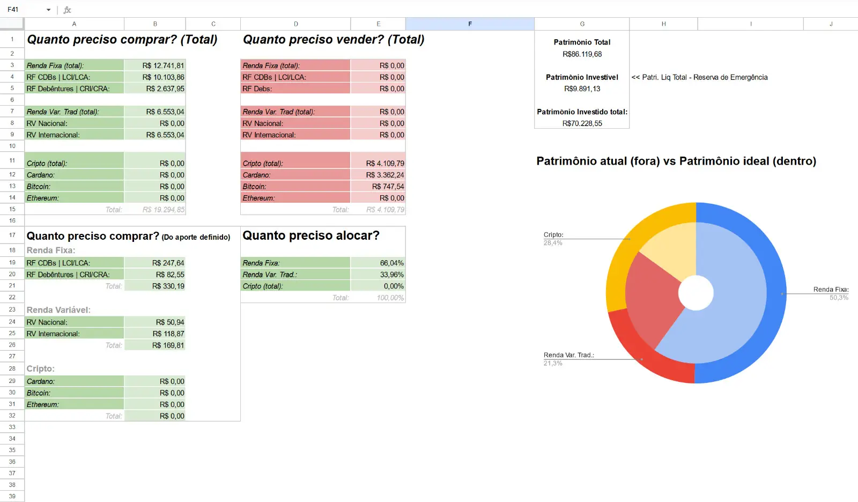The width and height of the screenshot is (858, 502).
Task: Click the chart label 'Renda Var. Trad.: 21,3%'
Action: point(568,359)
